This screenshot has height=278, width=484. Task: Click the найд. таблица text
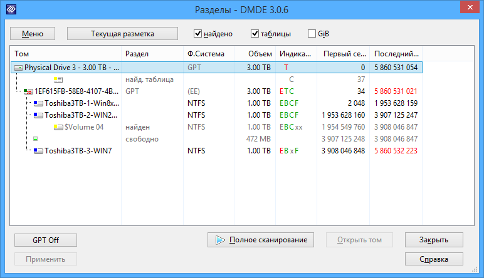pos(149,80)
